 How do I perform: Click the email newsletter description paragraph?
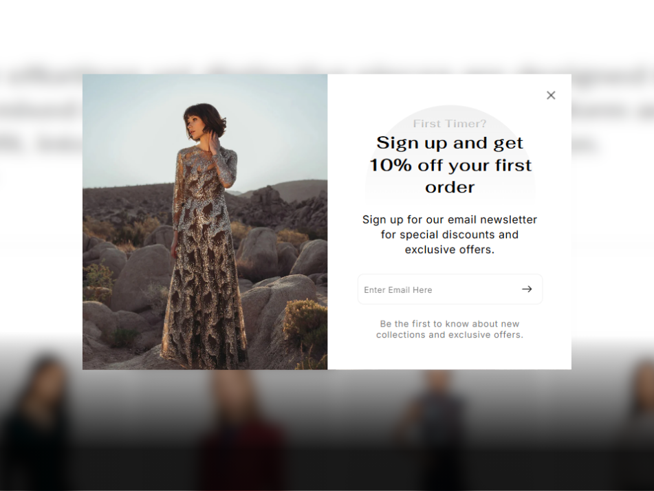pyautogui.click(x=450, y=234)
